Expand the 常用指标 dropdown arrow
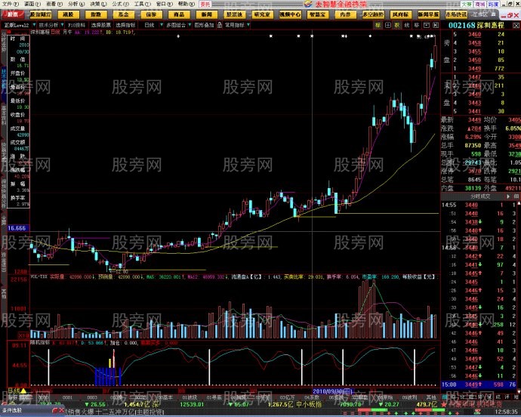This screenshot has width=521, height=417. point(248,25)
